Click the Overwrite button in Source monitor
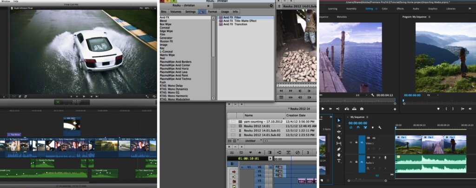This screenshot has height=188, width=476. 354,109
